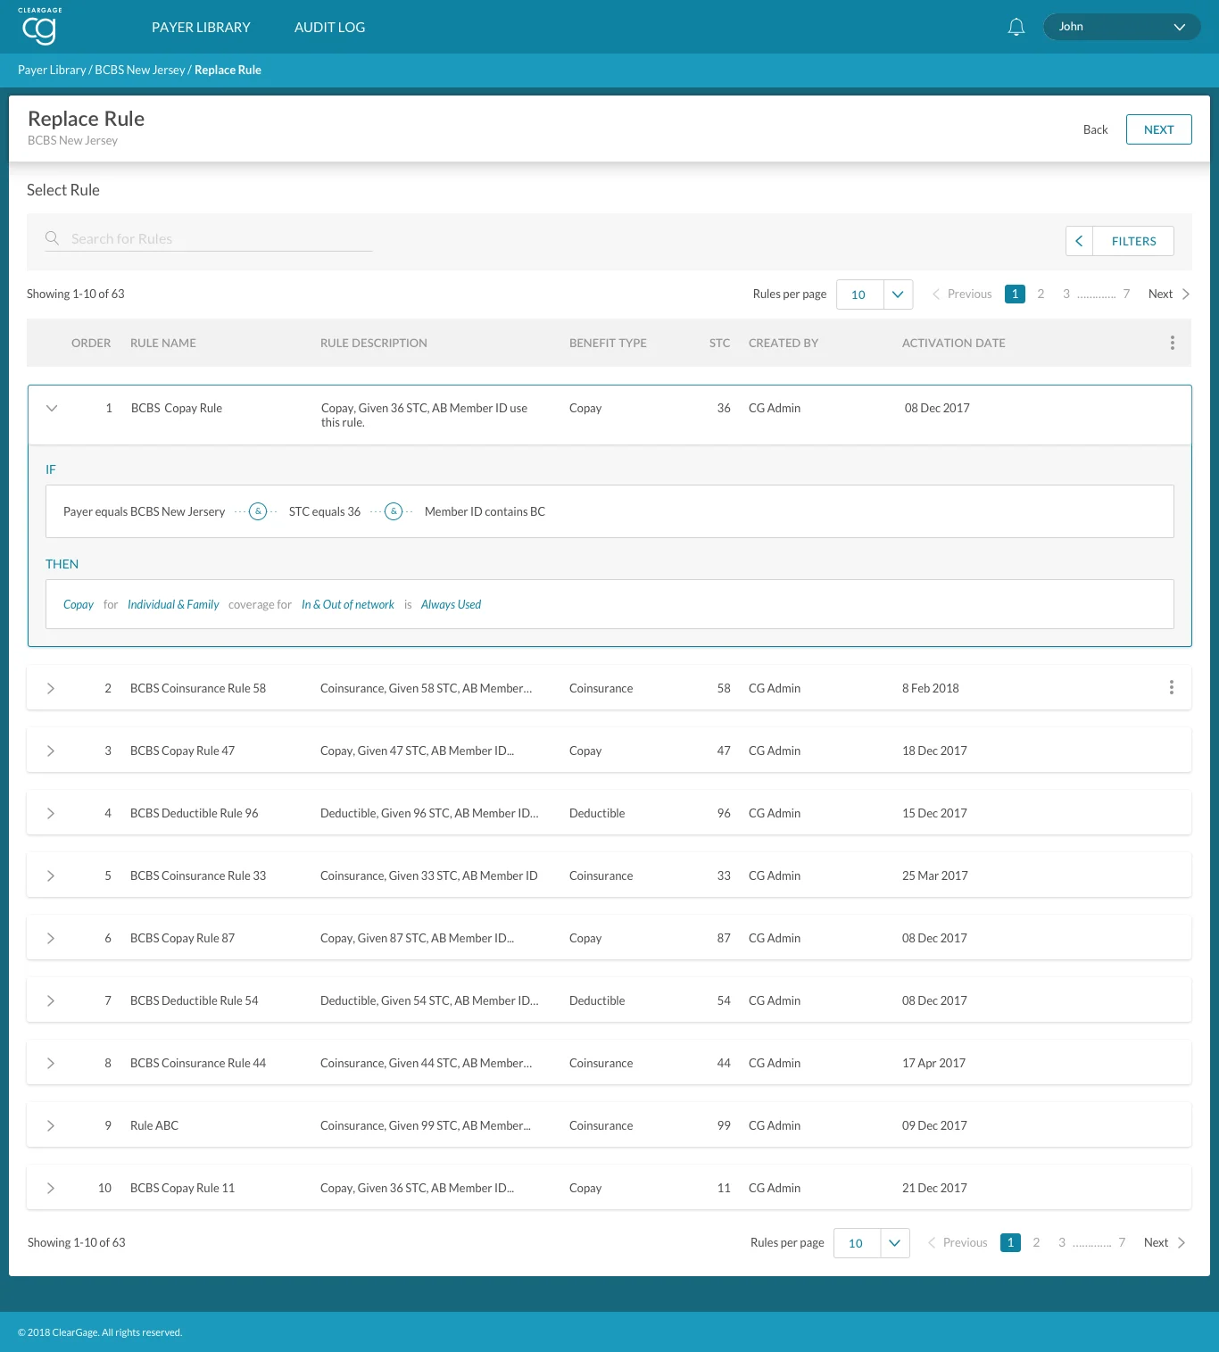The image size is (1219, 1352).
Task: Open the table header three-dots menu
Action: pyautogui.click(x=1172, y=343)
